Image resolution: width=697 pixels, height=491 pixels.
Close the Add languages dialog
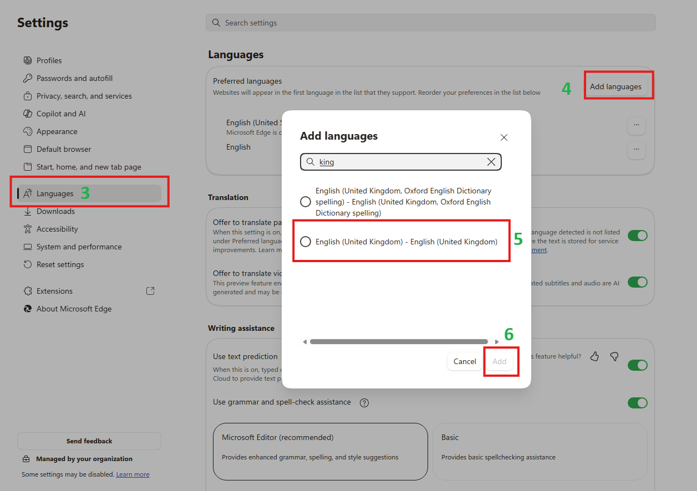[504, 137]
